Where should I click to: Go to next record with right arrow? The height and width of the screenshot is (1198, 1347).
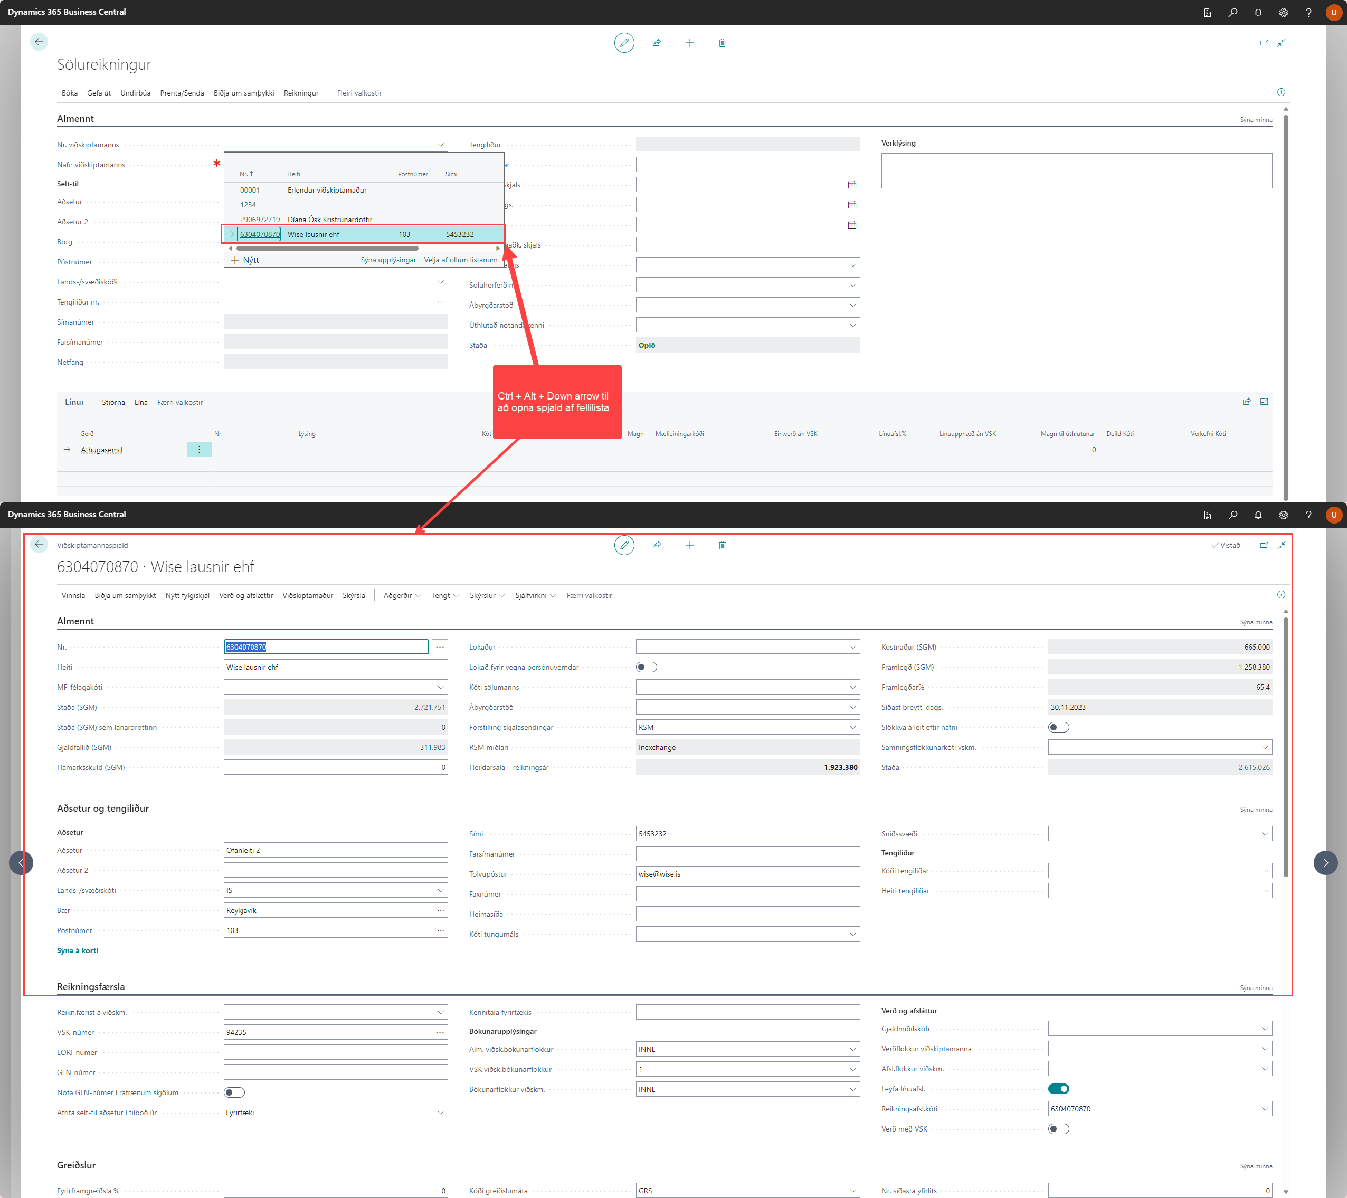click(x=1325, y=862)
